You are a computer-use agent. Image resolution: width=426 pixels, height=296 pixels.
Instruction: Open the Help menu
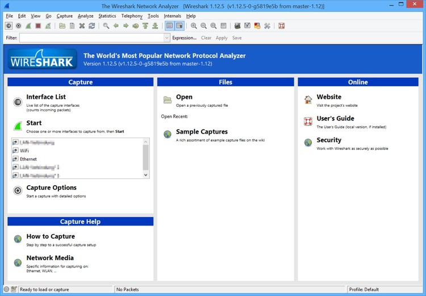[191, 16]
